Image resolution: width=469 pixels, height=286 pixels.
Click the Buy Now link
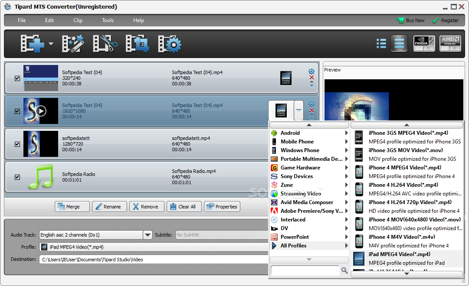click(411, 20)
